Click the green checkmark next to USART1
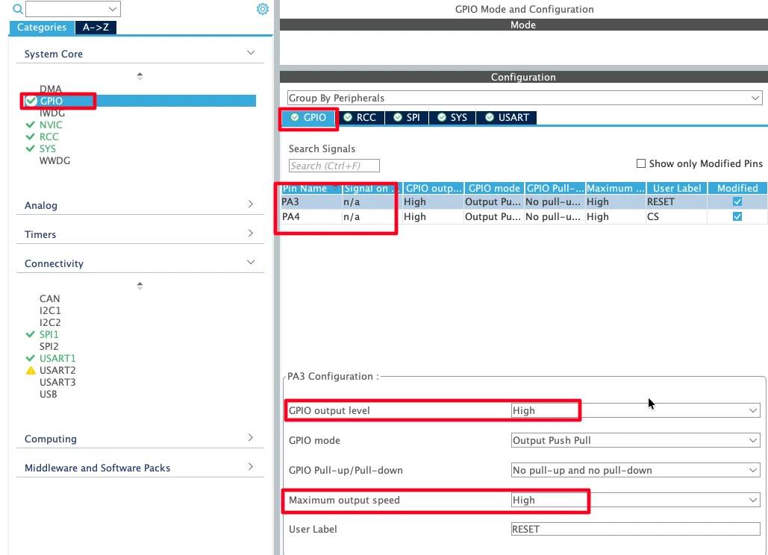This screenshot has width=768, height=555. coord(31,359)
